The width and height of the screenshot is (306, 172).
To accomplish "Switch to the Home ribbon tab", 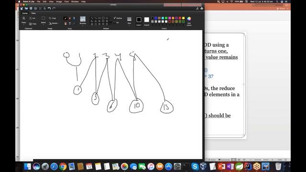I will (x=25, y=13).
